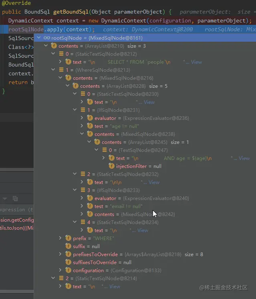Screen dimensions: 256x299
Task: Click field icon of contents ArrayList@8228
Action: 75,86
